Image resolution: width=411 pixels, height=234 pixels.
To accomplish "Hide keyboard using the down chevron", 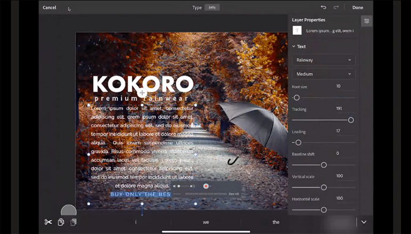I will click(364, 222).
